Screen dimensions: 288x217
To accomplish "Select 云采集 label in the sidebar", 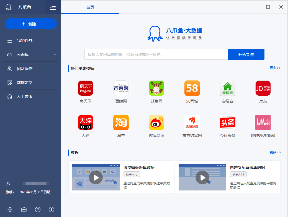I will (x=23, y=54).
